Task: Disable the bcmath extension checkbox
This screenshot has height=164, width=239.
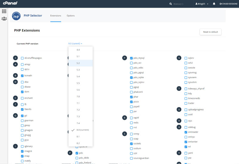Action: click(x=22, y=76)
